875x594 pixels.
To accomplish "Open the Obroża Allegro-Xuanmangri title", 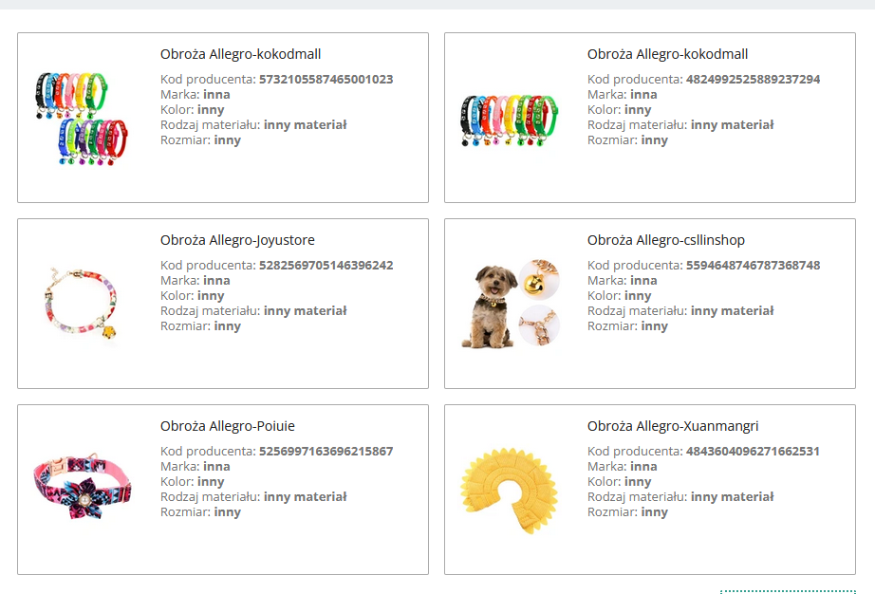I will point(673,426).
